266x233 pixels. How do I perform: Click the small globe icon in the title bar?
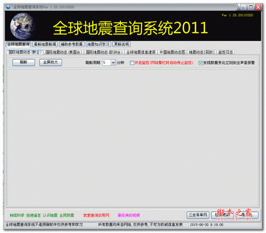pos(8,7)
